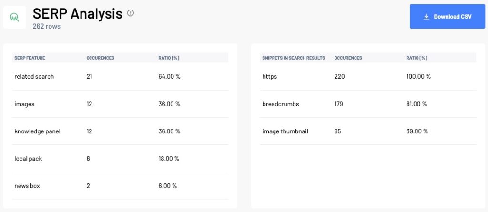Select the news box row

click(120, 186)
